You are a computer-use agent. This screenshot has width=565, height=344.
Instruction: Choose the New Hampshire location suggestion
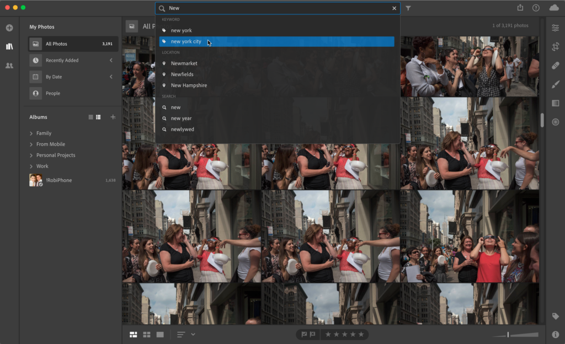tap(189, 85)
